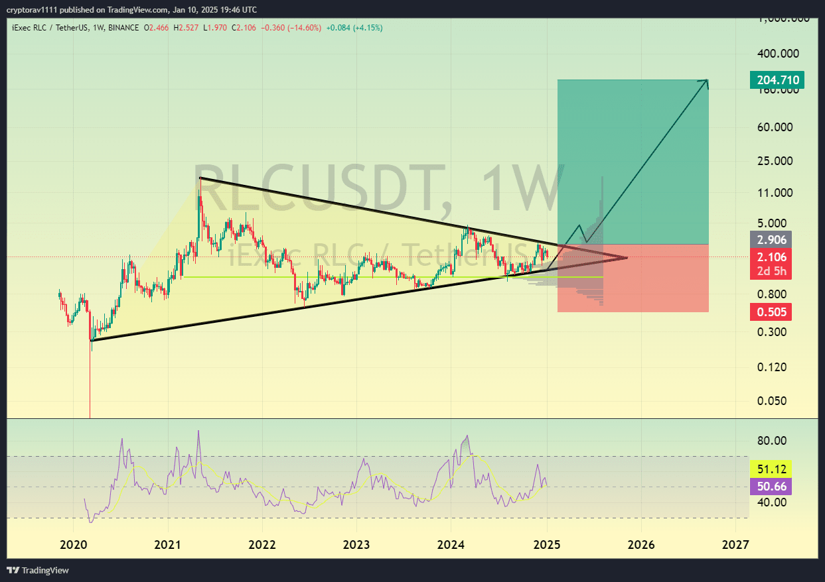The height and width of the screenshot is (582, 825).
Task: Click the 2021 label on time axis
Action: (x=167, y=545)
